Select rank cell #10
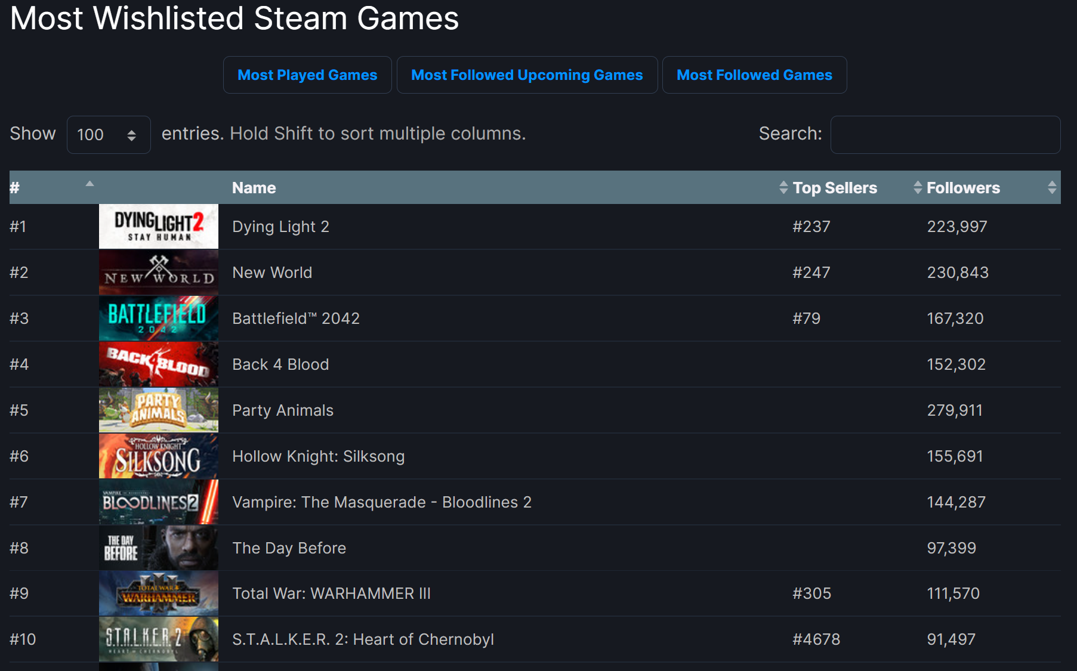Image resolution: width=1077 pixels, height=671 pixels. point(23,639)
